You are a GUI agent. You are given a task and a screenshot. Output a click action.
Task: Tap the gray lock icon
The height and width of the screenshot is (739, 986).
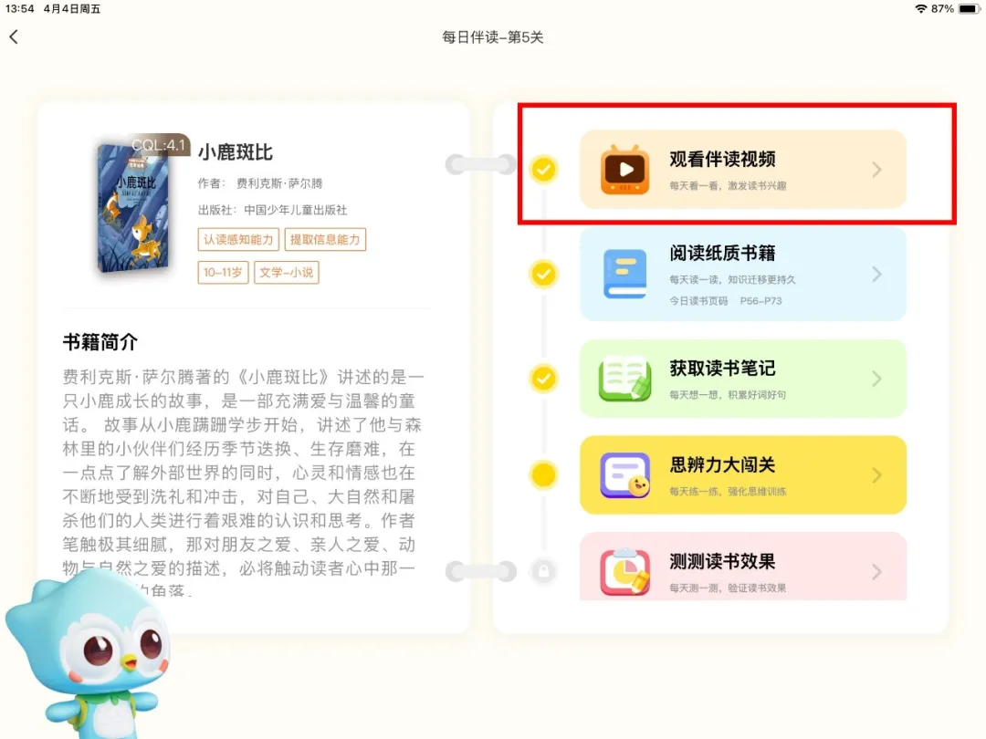click(x=544, y=571)
